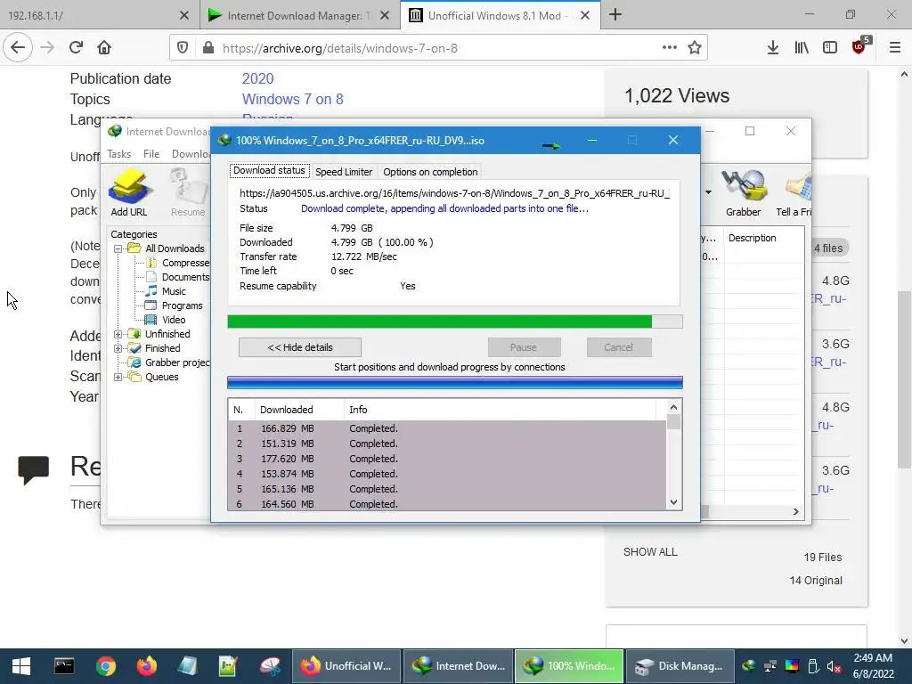Switch to Options on completion tab
Viewport: 912px width, 684px height.
point(430,172)
